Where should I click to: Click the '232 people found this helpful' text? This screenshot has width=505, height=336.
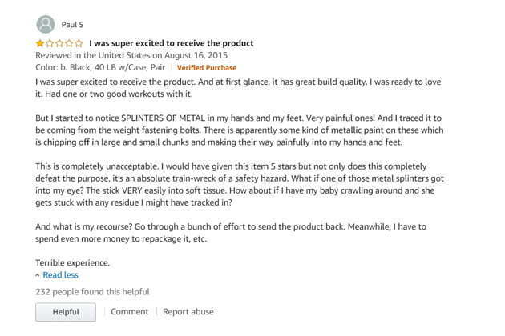pyautogui.click(x=92, y=292)
